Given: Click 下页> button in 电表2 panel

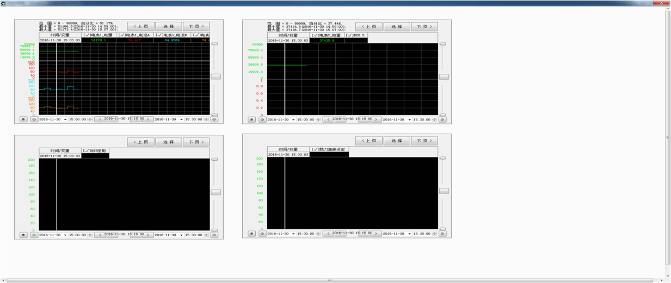Looking at the screenshot, I should 424,26.
